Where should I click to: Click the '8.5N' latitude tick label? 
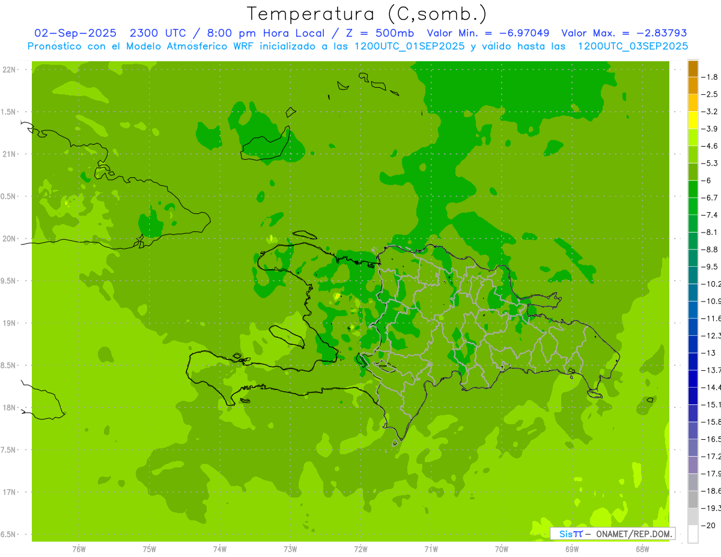tap(8, 365)
